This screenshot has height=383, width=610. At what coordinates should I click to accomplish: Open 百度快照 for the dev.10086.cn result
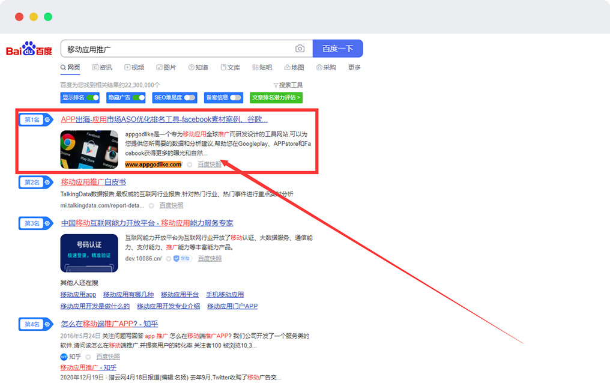(x=210, y=259)
